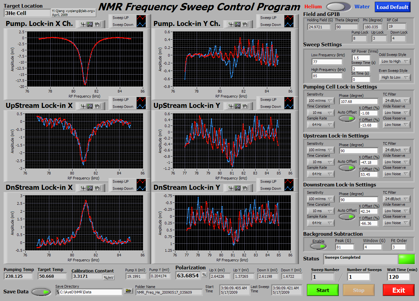This screenshot has width=419, height=301.
Task: Select pan hand tool on Pump. Lock-in Y graph
Action: [x=245, y=24]
